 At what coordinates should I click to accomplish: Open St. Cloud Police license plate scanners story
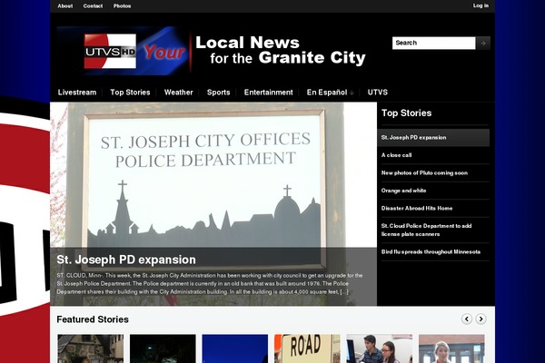427,230
